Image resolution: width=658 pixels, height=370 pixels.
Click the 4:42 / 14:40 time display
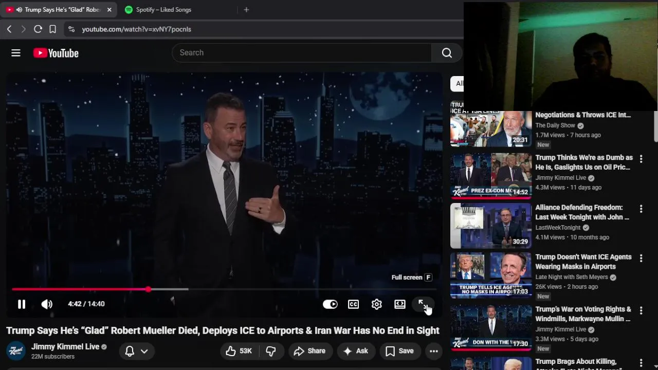pos(86,304)
